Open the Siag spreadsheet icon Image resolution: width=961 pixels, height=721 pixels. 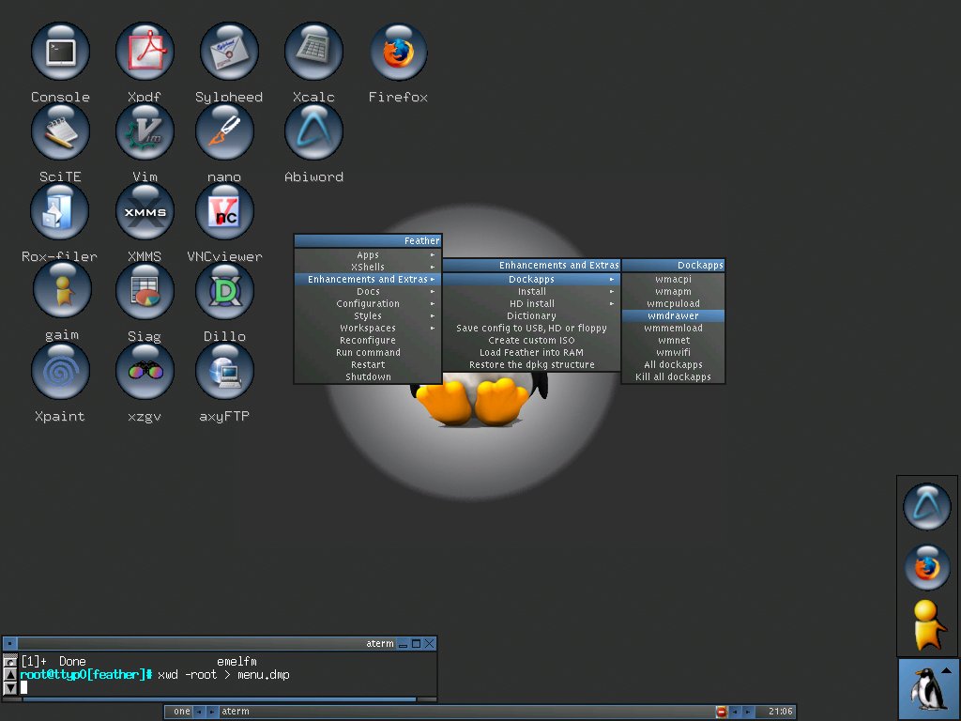145,291
